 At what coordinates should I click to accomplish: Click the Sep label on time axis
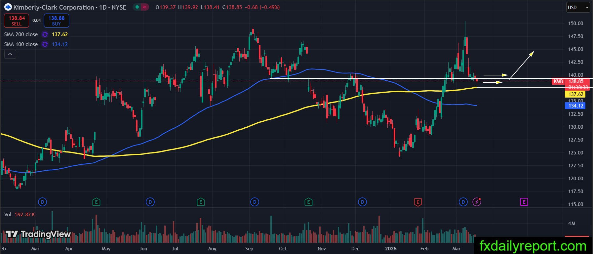click(249, 249)
